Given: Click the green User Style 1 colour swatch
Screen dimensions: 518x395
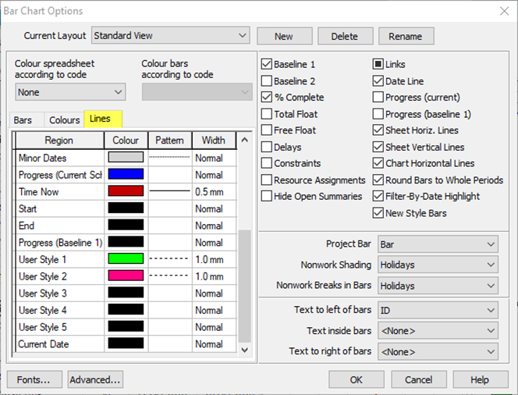Looking at the screenshot, I should coord(126,258).
